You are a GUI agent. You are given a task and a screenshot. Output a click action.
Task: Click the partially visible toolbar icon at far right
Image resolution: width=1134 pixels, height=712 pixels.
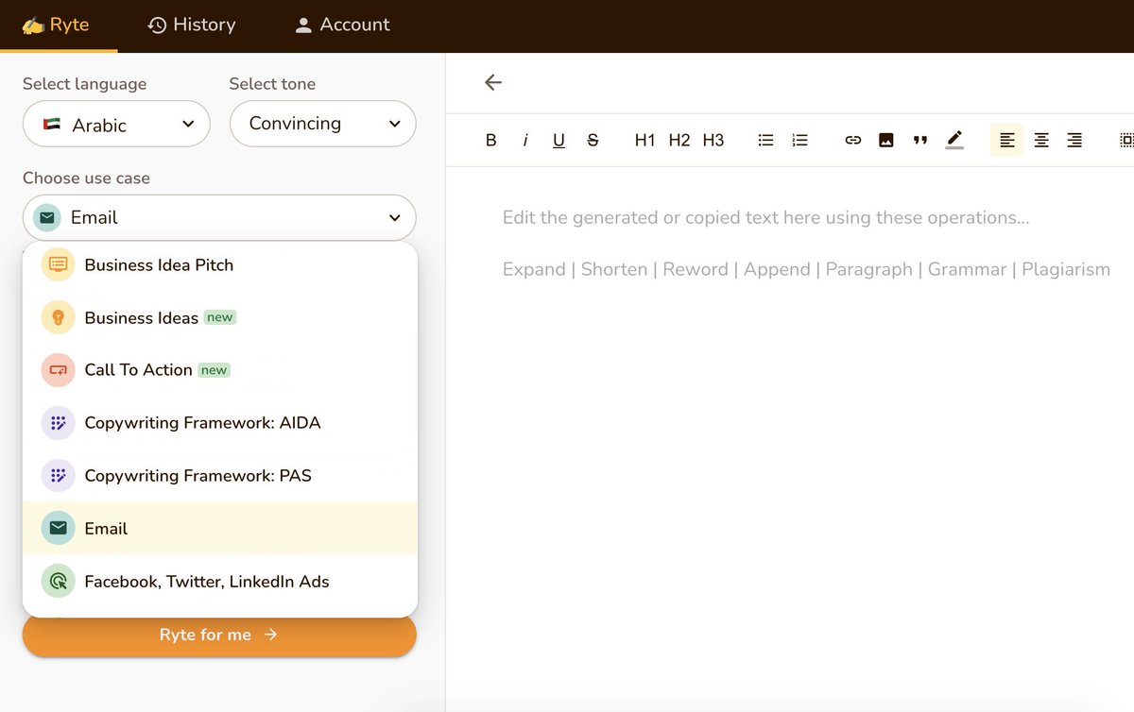coord(1126,140)
